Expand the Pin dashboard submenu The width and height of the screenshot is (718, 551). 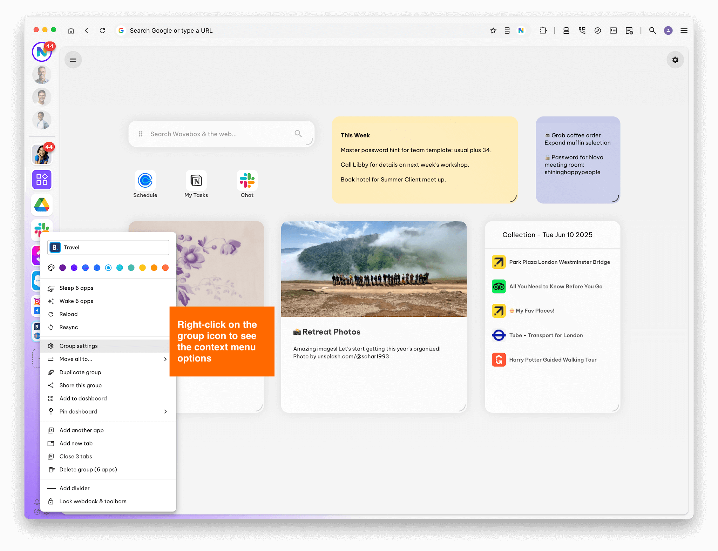(108, 412)
